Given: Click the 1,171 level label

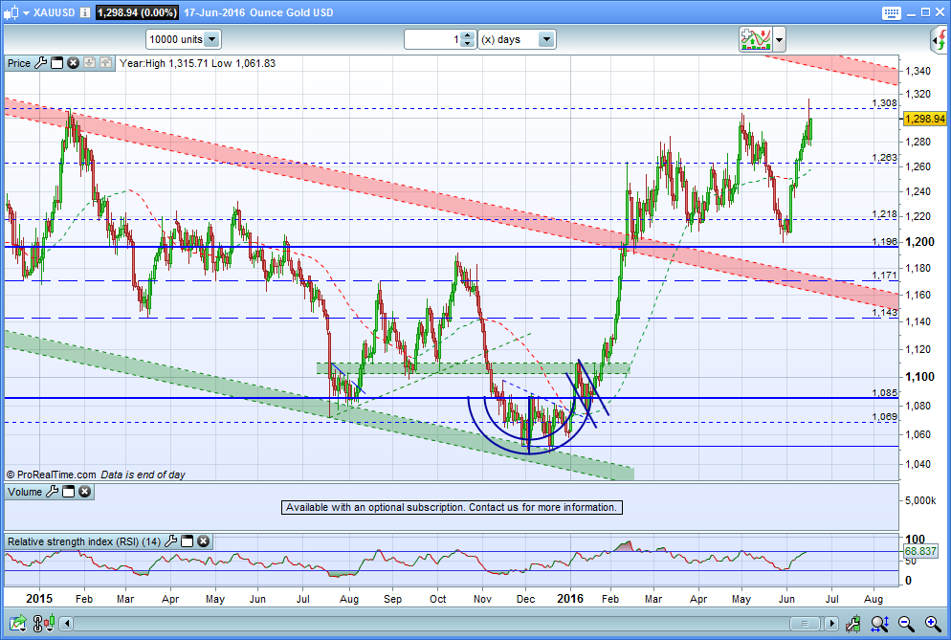Looking at the screenshot, I should coord(884,276).
